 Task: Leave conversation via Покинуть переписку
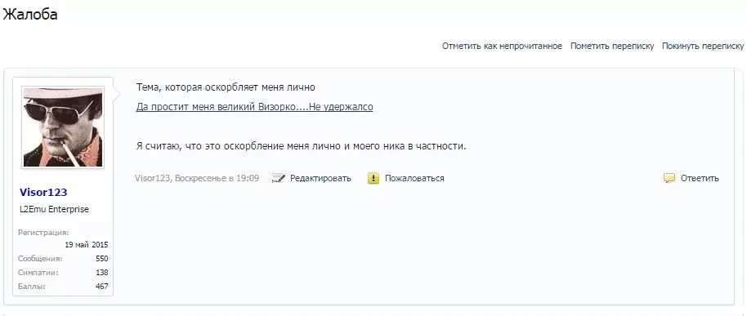[703, 47]
